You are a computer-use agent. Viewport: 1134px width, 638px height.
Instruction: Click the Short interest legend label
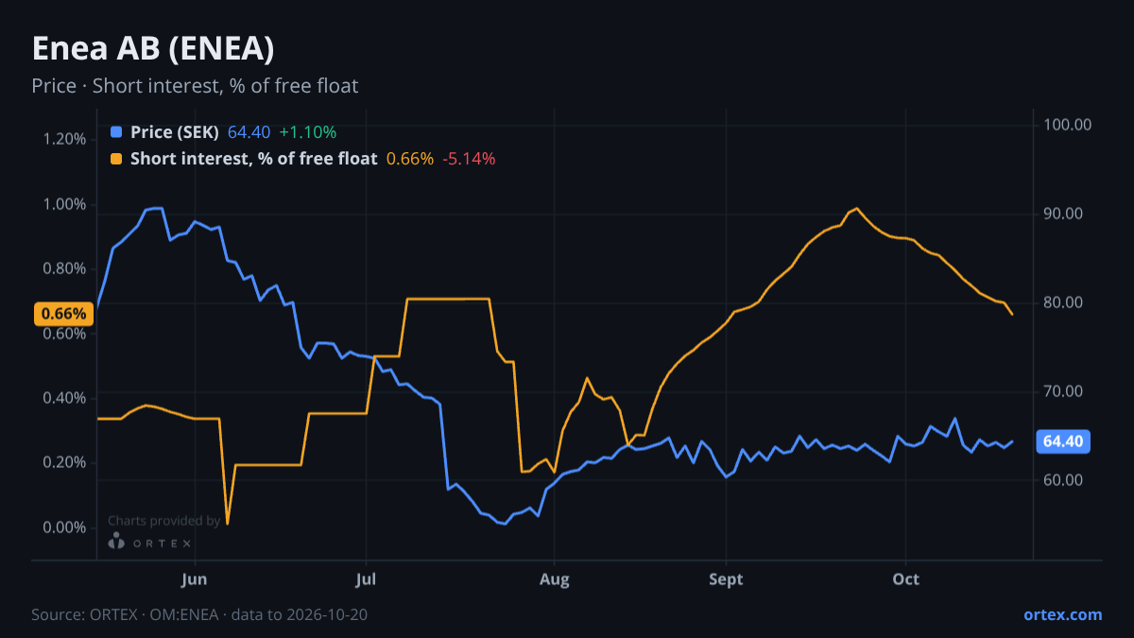tap(253, 159)
